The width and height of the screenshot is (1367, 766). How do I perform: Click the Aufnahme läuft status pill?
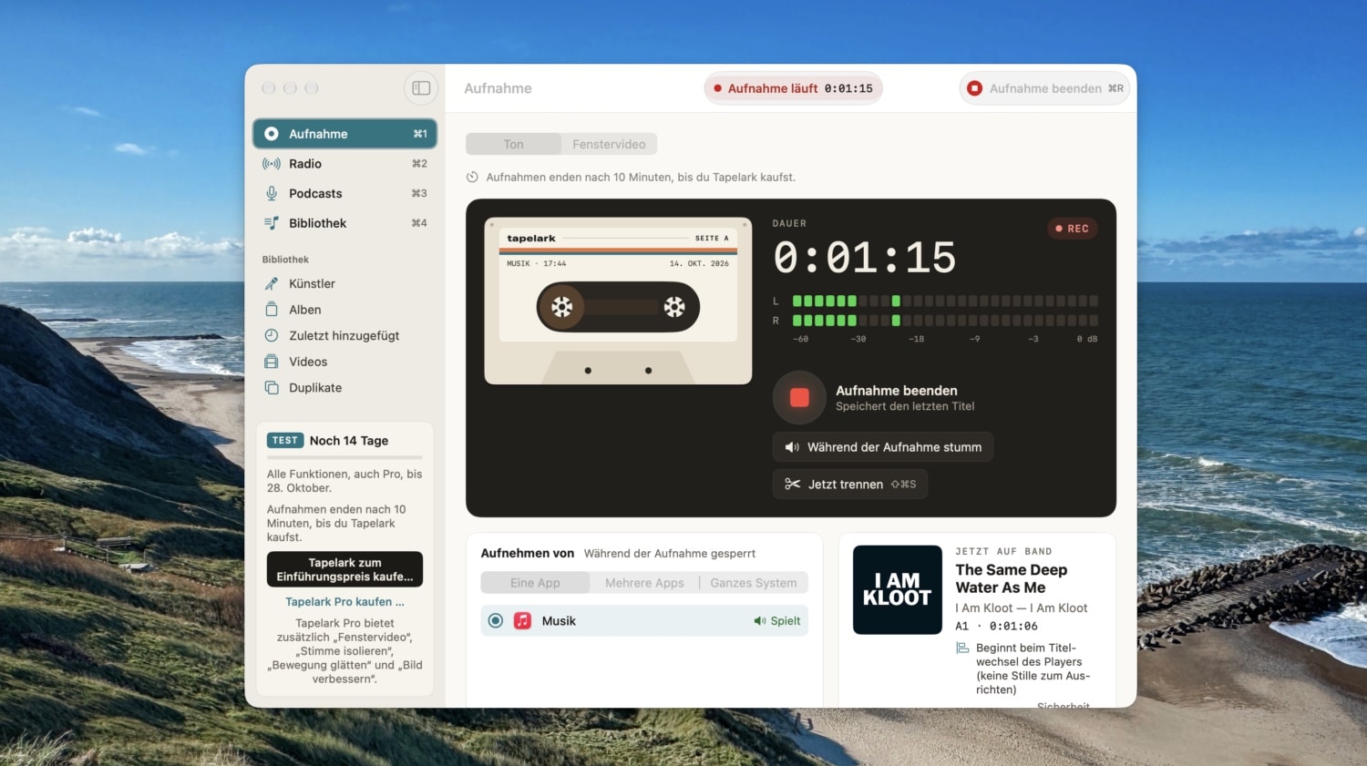point(793,88)
